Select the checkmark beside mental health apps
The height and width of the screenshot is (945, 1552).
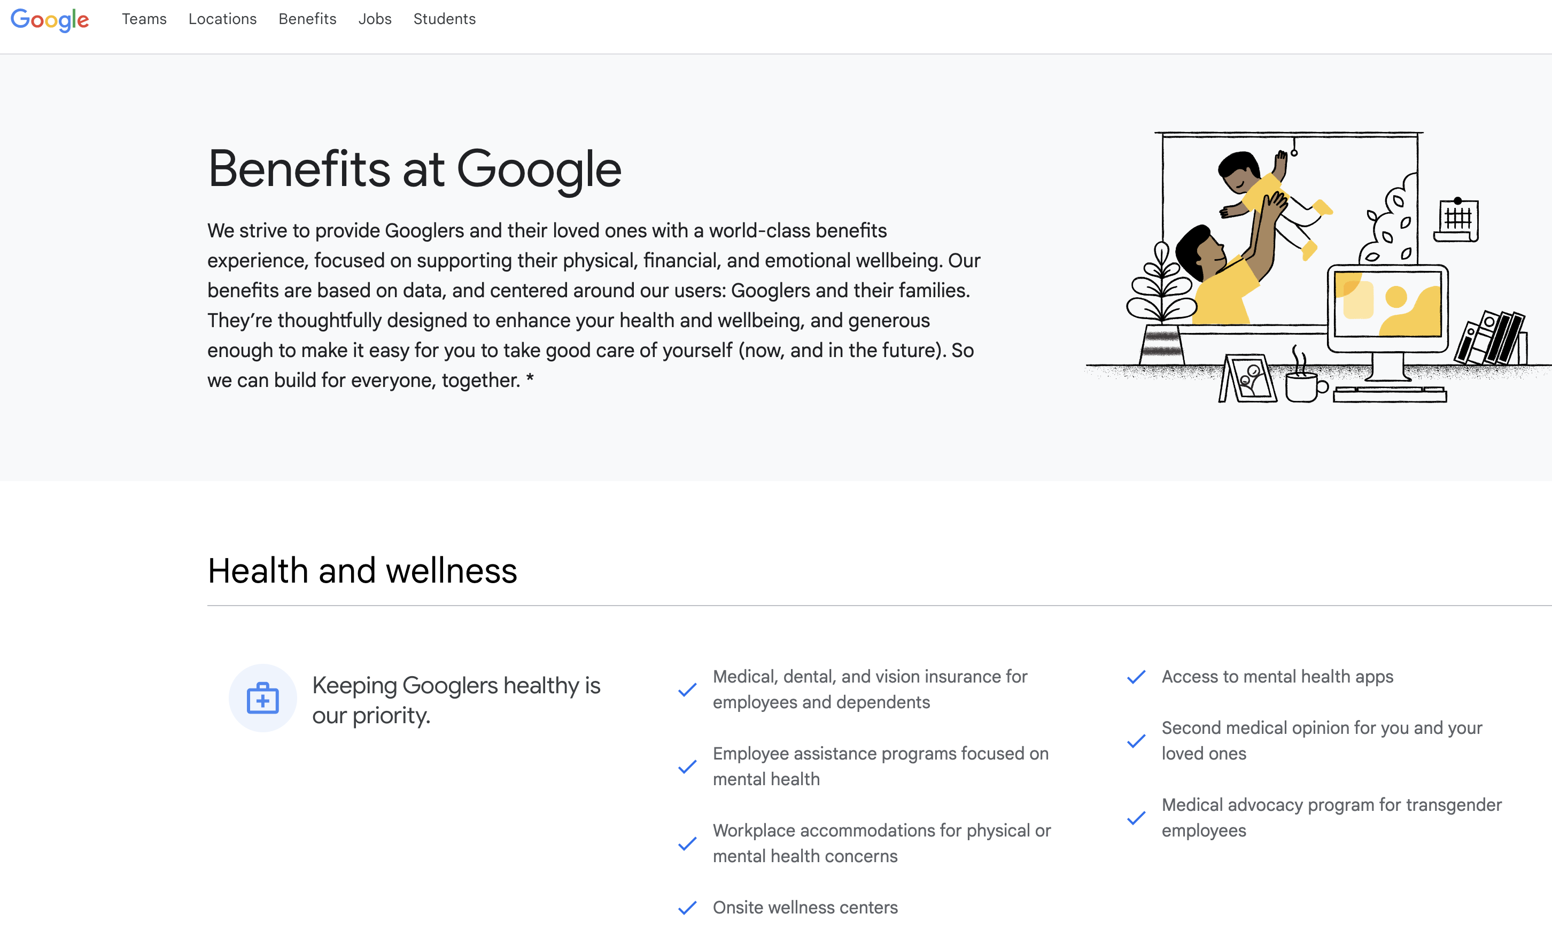[1137, 678]
